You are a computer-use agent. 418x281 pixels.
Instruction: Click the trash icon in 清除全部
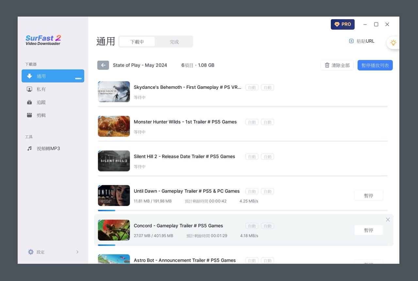pyautogui.click(x=327, y=65)
